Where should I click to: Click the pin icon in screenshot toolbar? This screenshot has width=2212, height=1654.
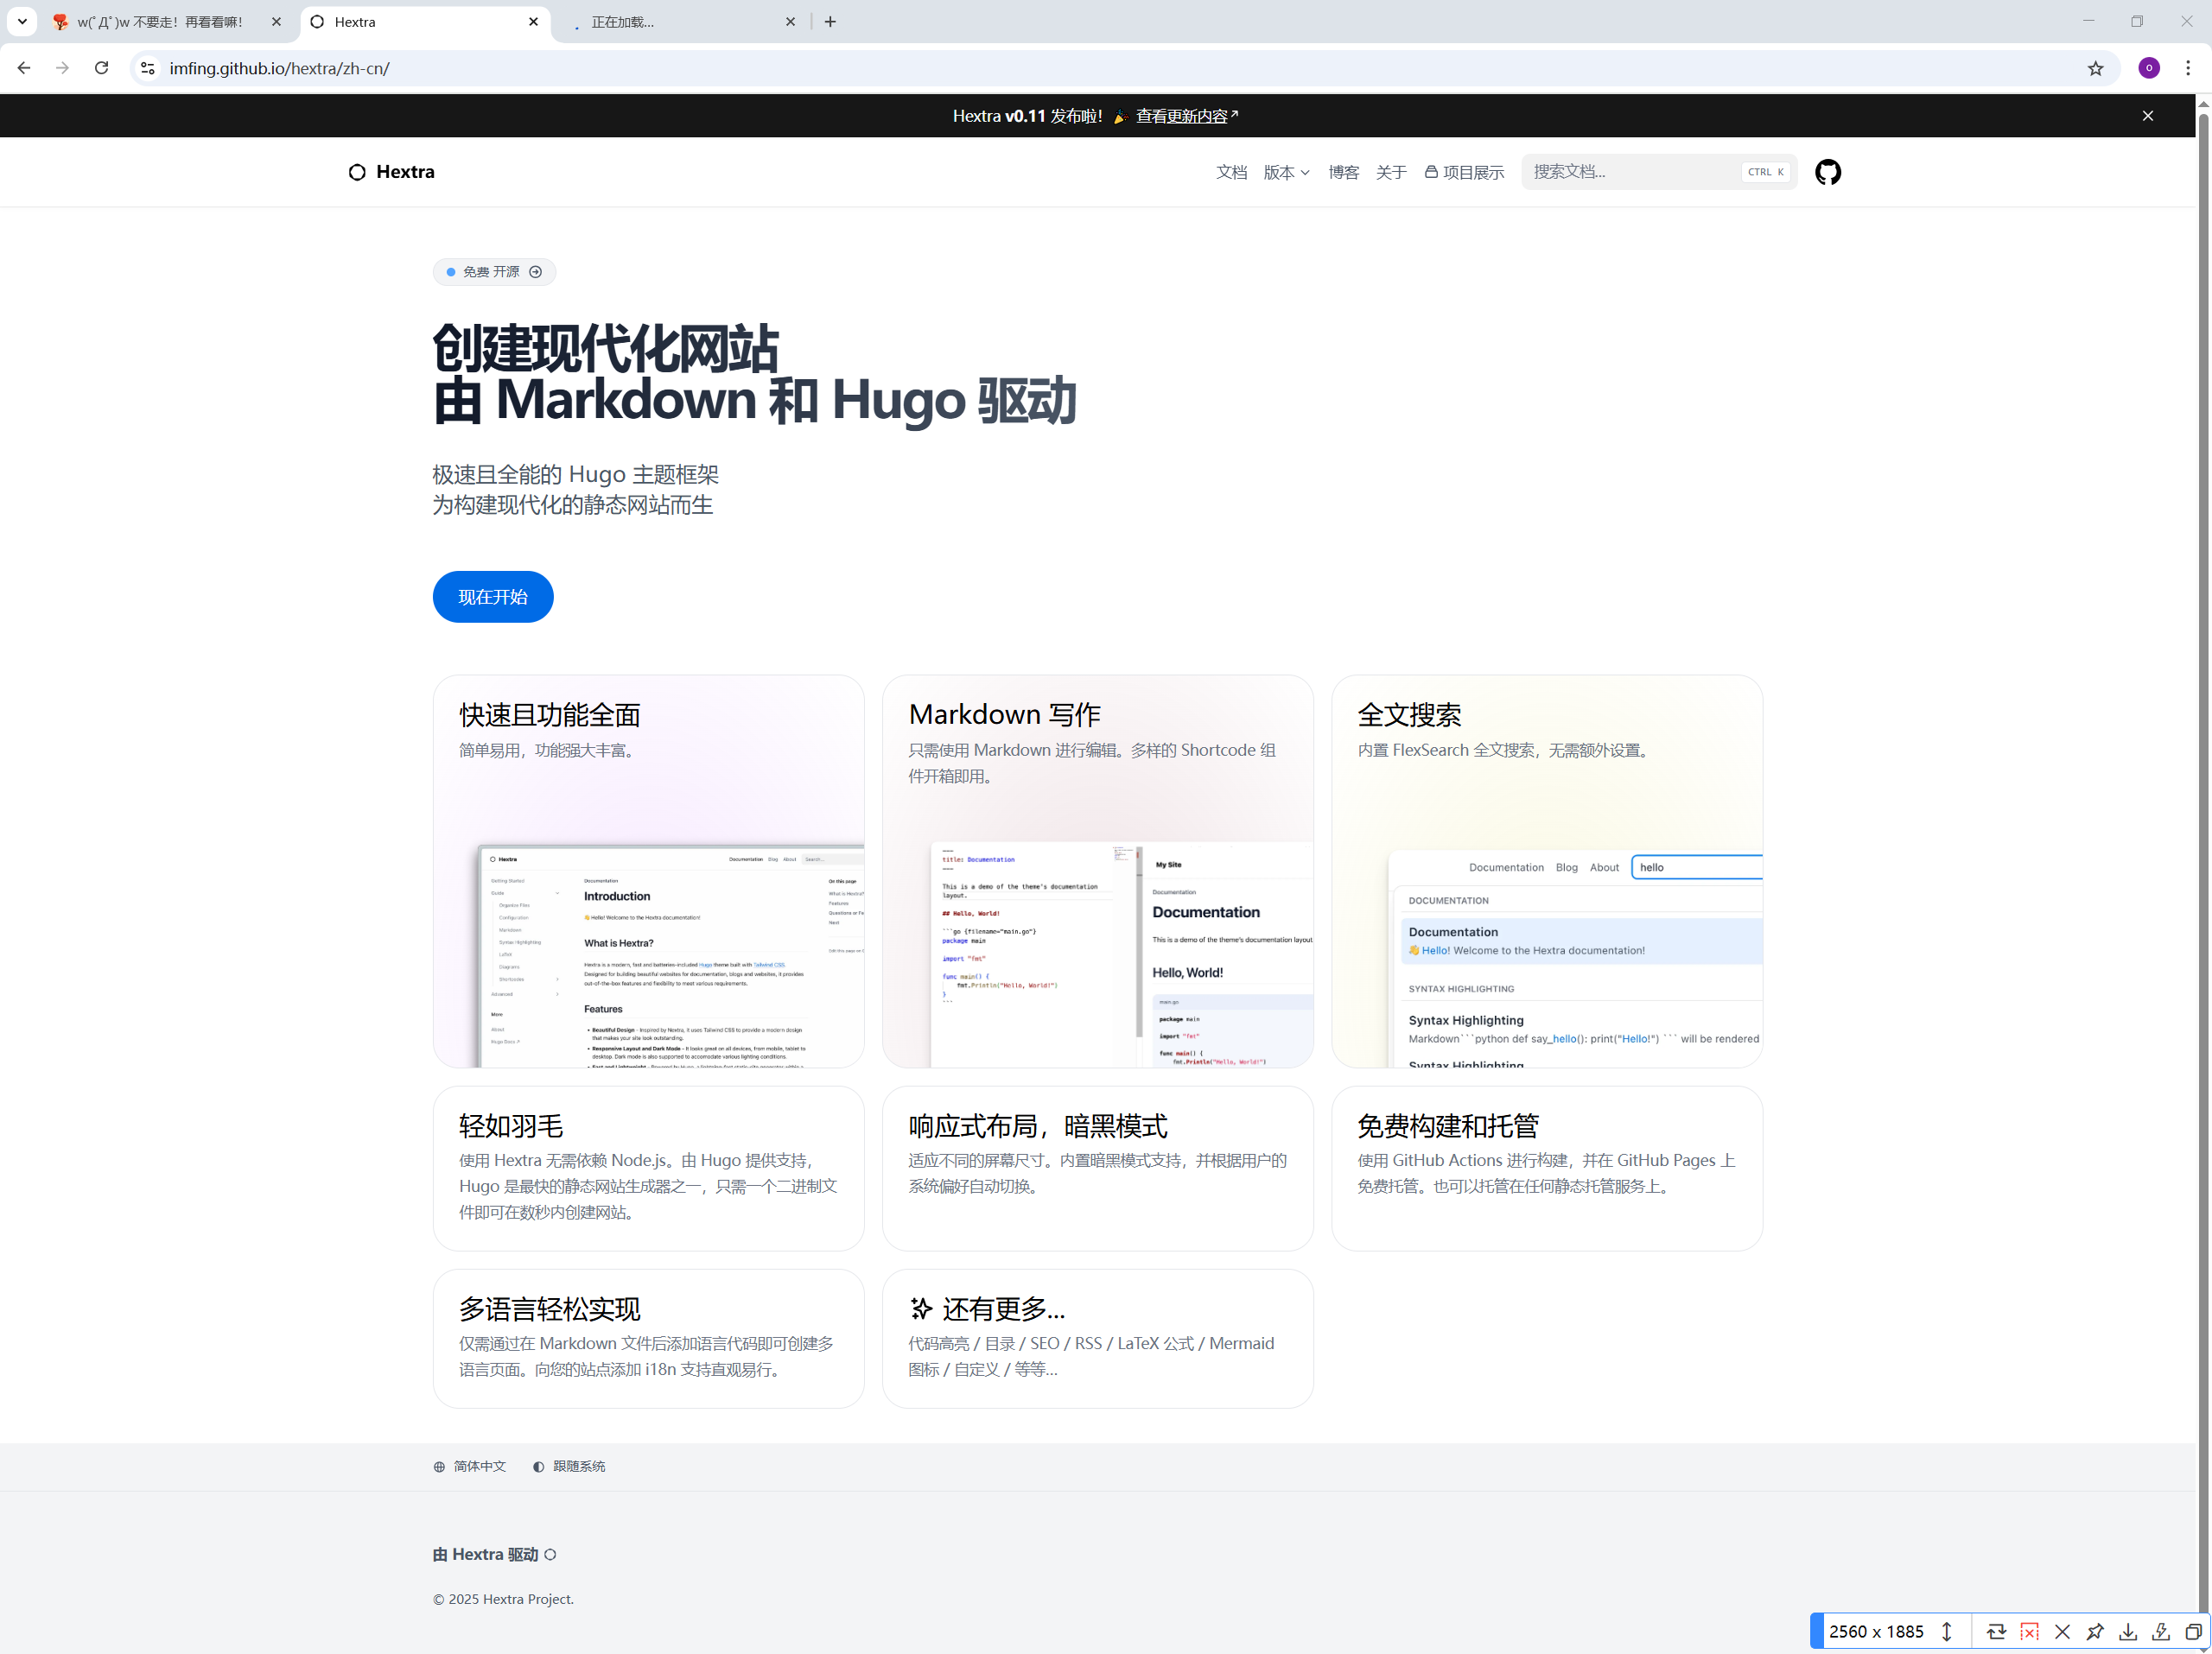2095,1631
